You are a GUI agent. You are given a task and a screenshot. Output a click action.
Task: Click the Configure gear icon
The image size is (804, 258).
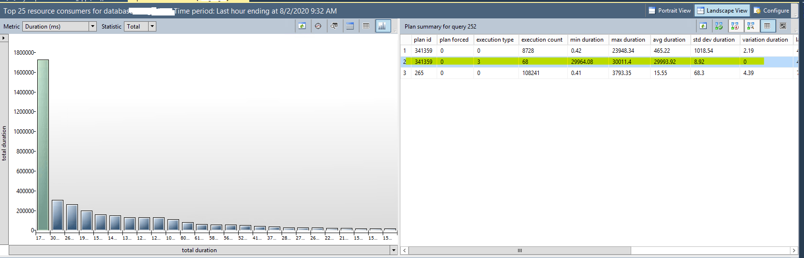pyautogui.click(x=757, y=11)
